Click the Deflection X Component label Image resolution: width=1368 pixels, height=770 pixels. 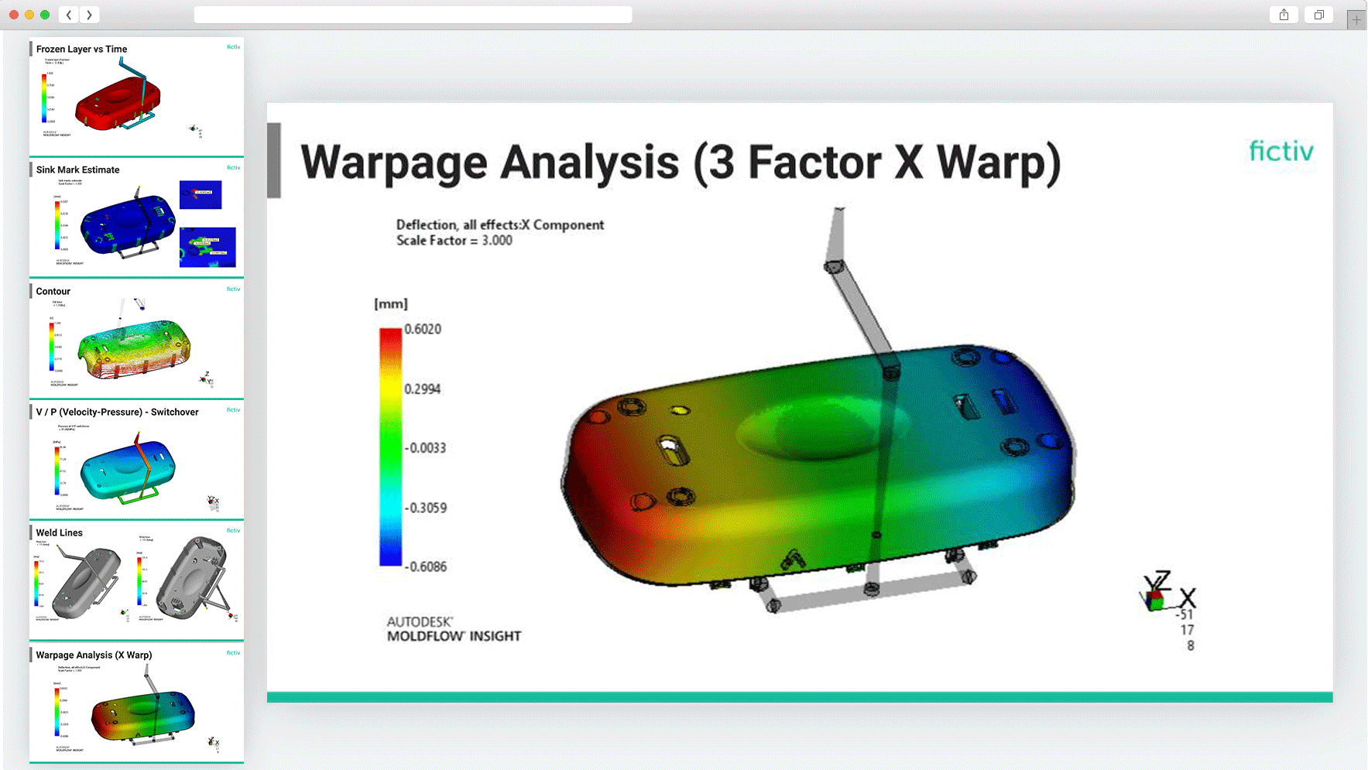[499, 225]
